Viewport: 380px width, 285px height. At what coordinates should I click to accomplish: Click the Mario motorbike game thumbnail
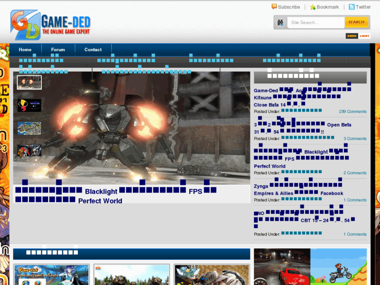[x=339, y=267]
